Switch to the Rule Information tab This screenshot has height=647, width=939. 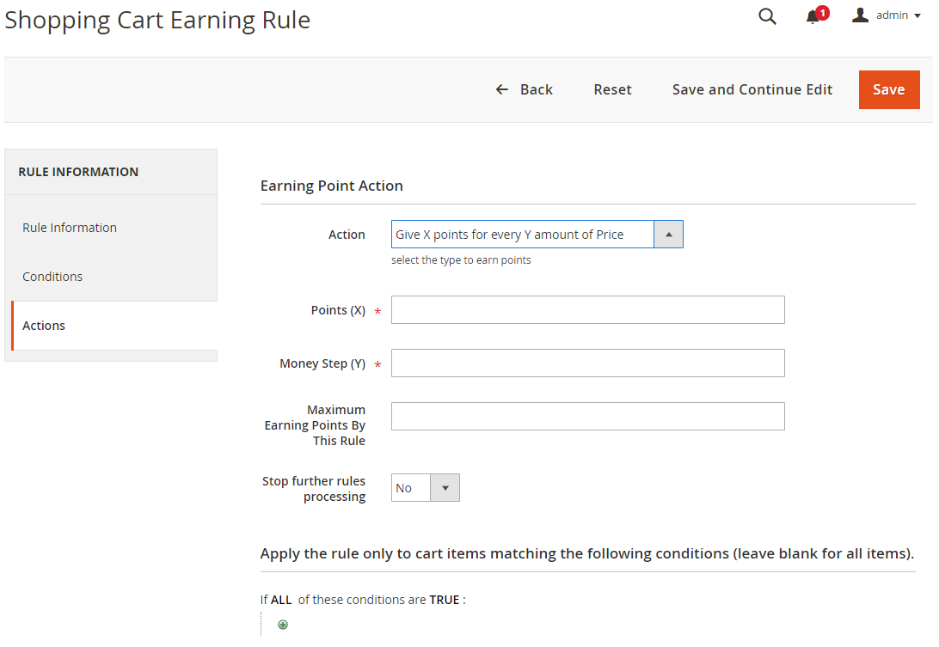(x=70, y=228)
